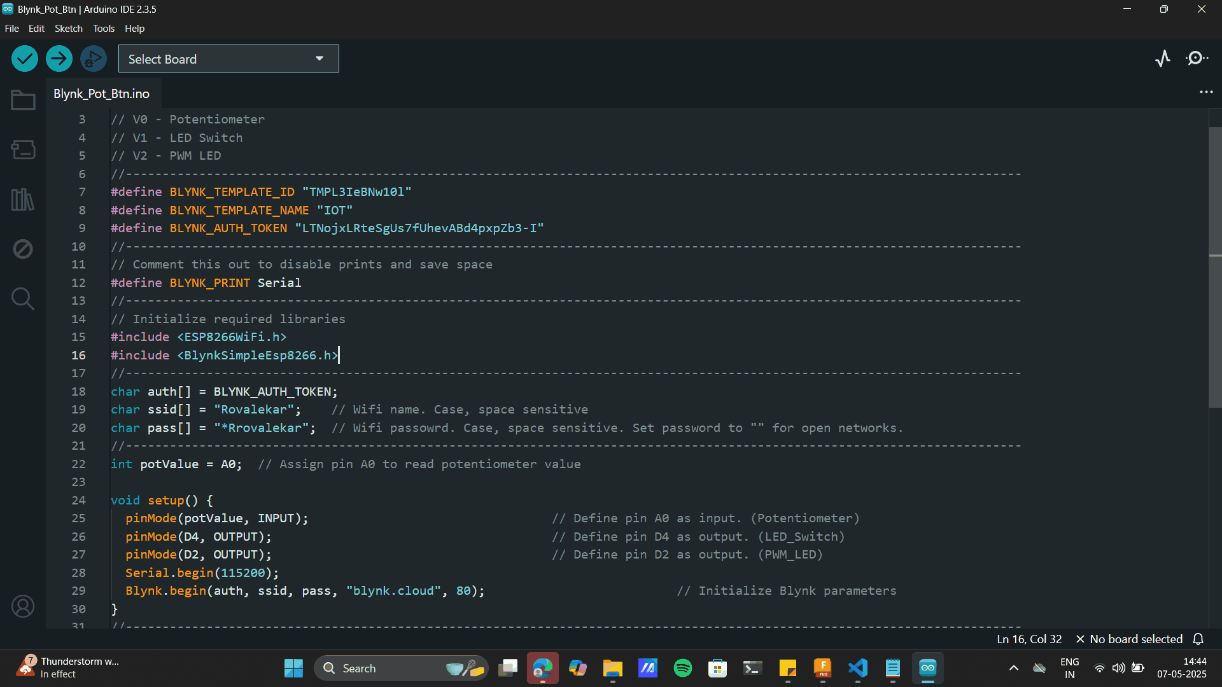
Task: Open the Help menu
Action: point(134,29)
